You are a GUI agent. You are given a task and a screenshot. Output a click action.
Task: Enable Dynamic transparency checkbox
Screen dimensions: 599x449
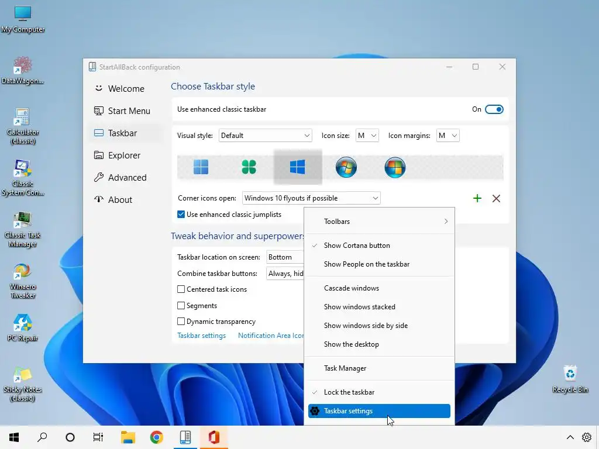pos(181,322)
